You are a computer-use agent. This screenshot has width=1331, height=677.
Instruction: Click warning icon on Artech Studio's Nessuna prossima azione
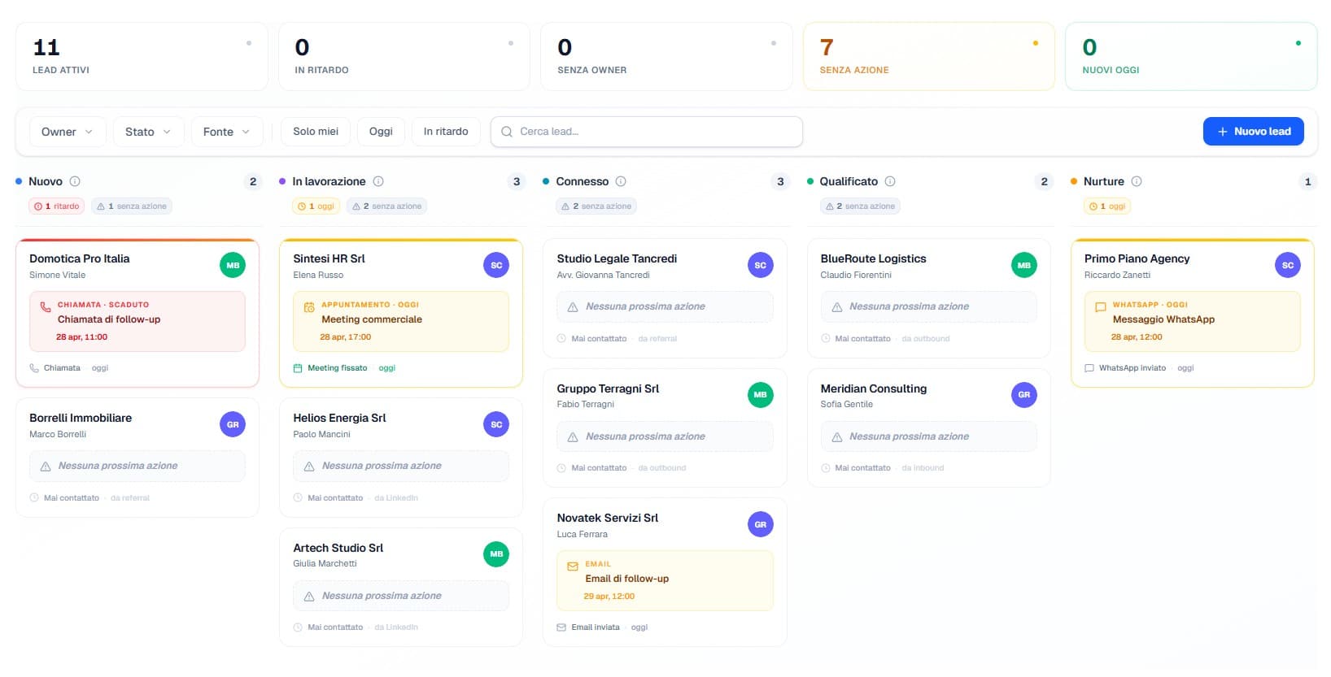309,597
